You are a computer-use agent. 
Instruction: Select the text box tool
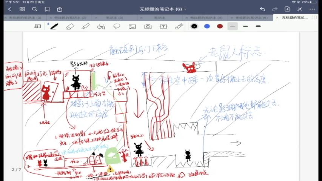[x=163, y=26]
